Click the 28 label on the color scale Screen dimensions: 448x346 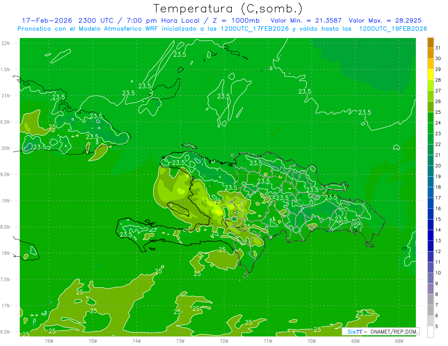click(x=438, y=80)
